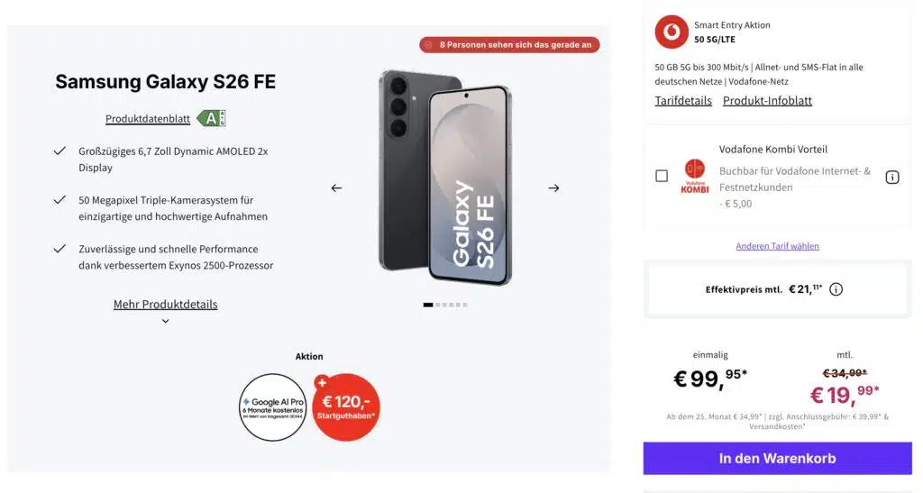Image resolution: width=923 pixels, height=493 pixels.
Task: Select the first carousel indicator dot
Action: [x=428, y=305]
